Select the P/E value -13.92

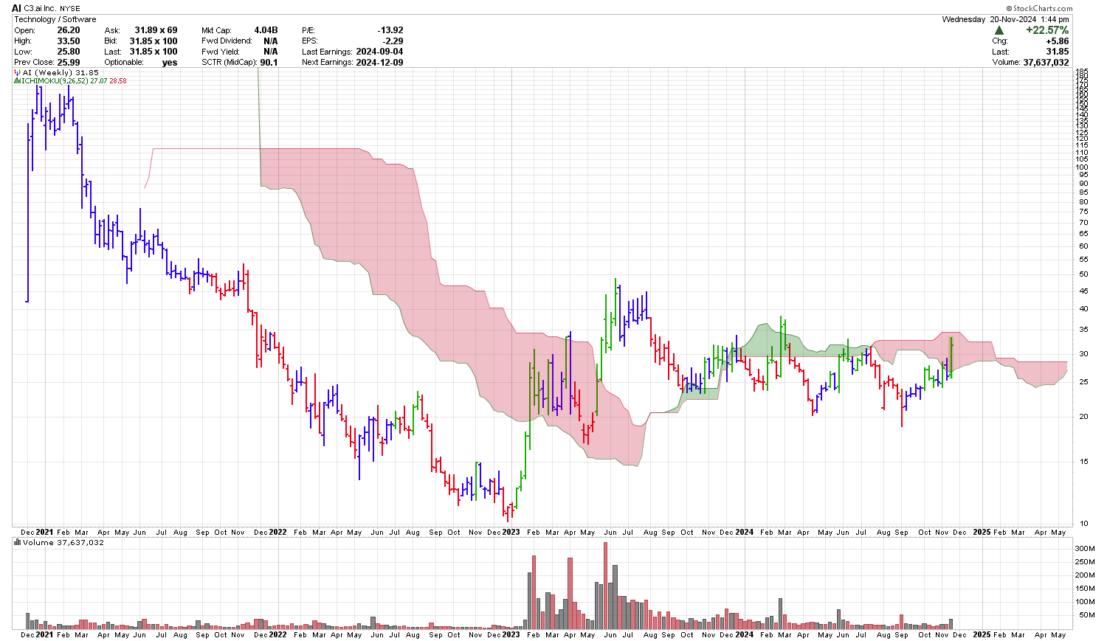(x=390, y=30)
